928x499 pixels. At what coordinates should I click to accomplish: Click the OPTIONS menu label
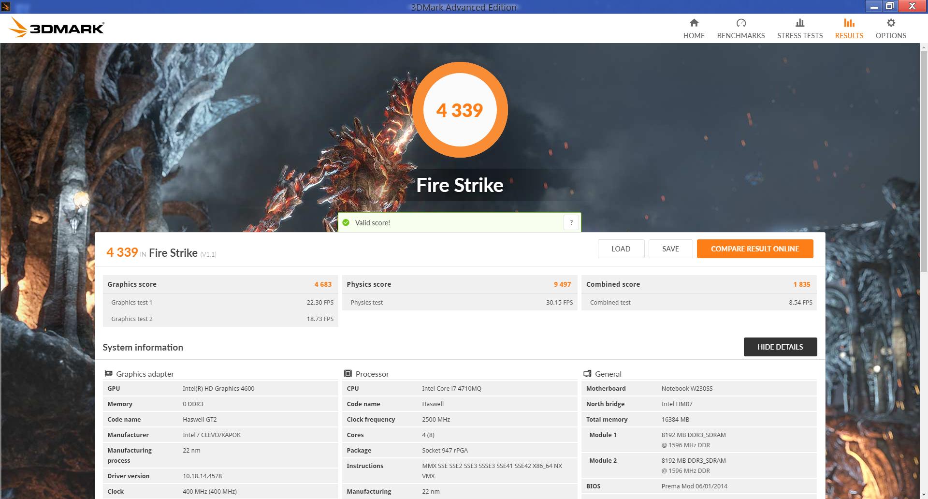(x=891, y=36)
